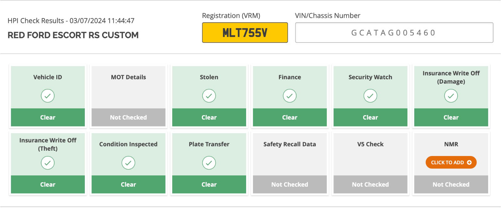Click the plus icon in Click To Add

point(469,162)
